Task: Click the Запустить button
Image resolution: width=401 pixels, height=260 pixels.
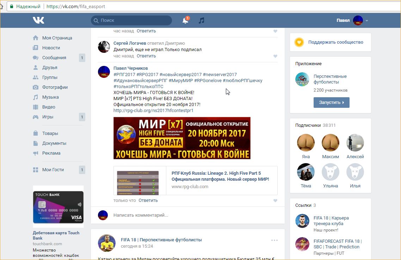Action: pos(332,103)
